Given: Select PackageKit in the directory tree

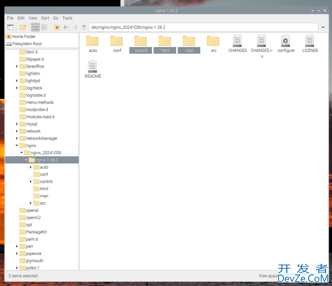Looking at the screenshot, I should point(33,232).
